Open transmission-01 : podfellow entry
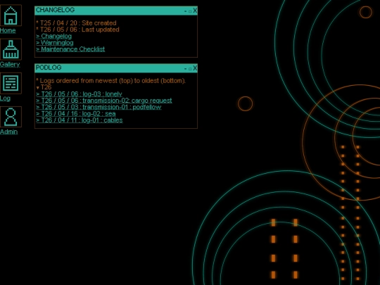Screen dimensions: 380x285 tap(99, 107)
